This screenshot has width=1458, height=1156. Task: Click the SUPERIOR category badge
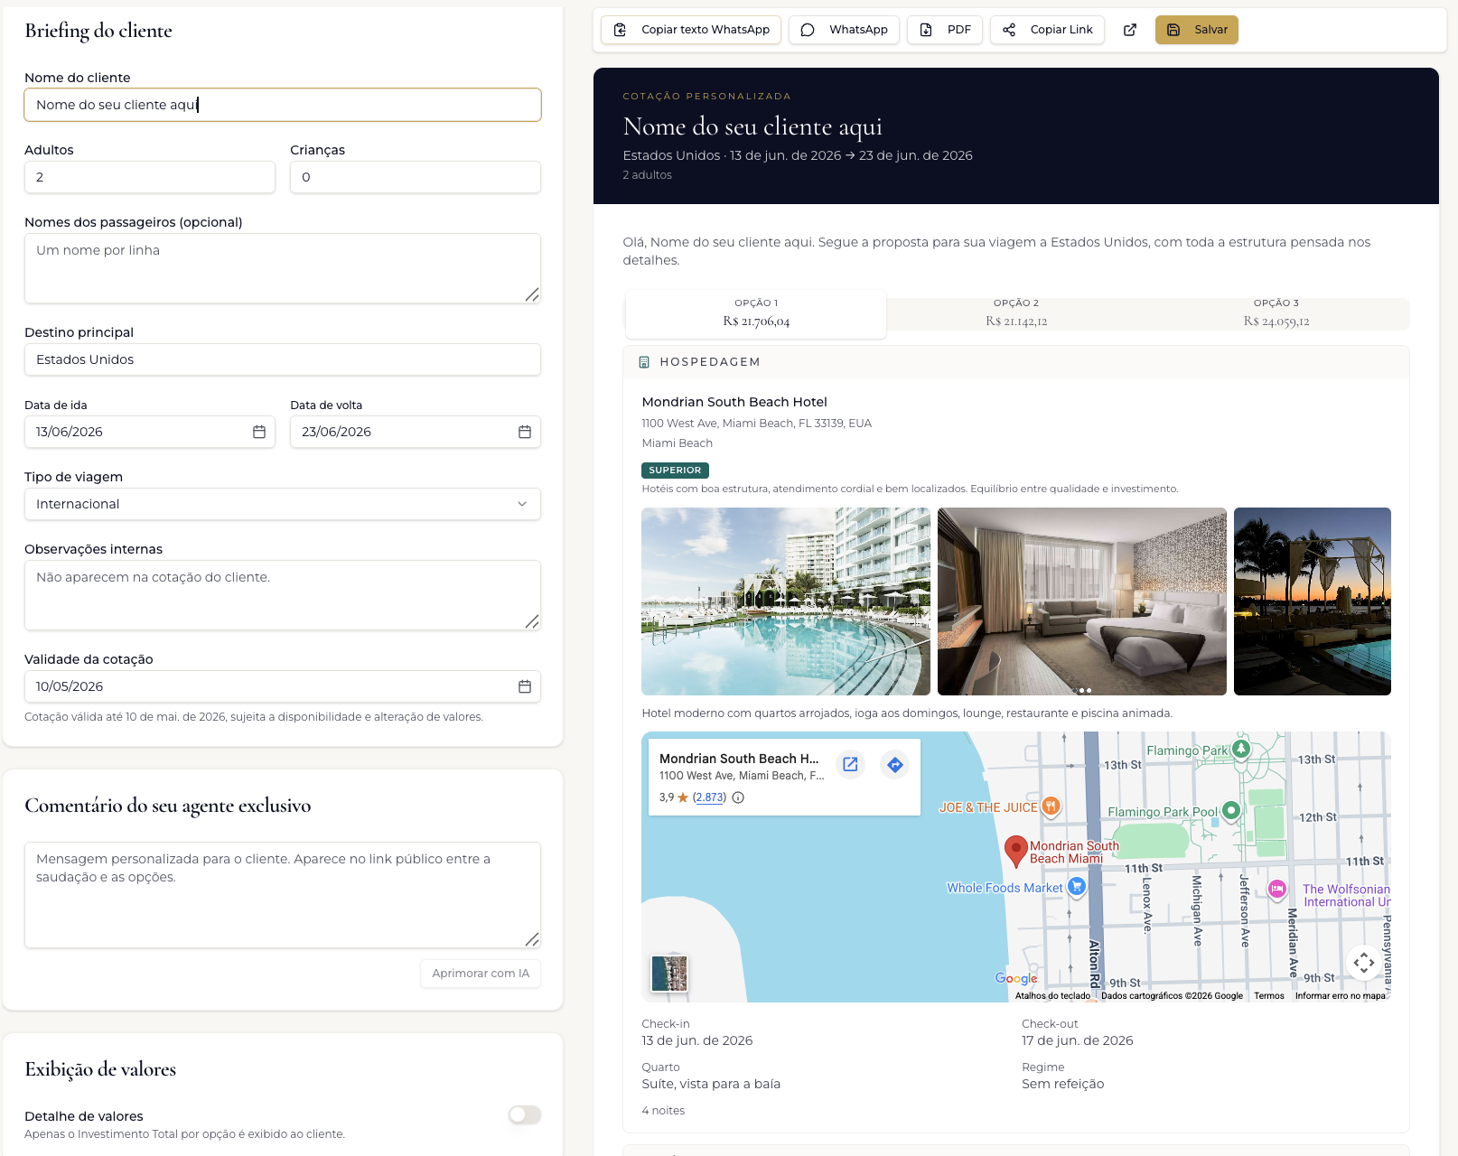click(675, 471)
